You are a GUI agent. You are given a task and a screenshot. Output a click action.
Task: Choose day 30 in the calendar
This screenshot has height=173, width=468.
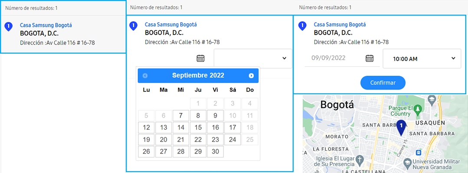[215, 151]
